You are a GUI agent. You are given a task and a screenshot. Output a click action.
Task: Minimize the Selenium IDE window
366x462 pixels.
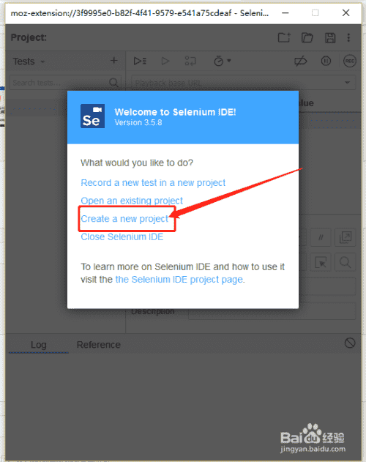pos(285,13)
